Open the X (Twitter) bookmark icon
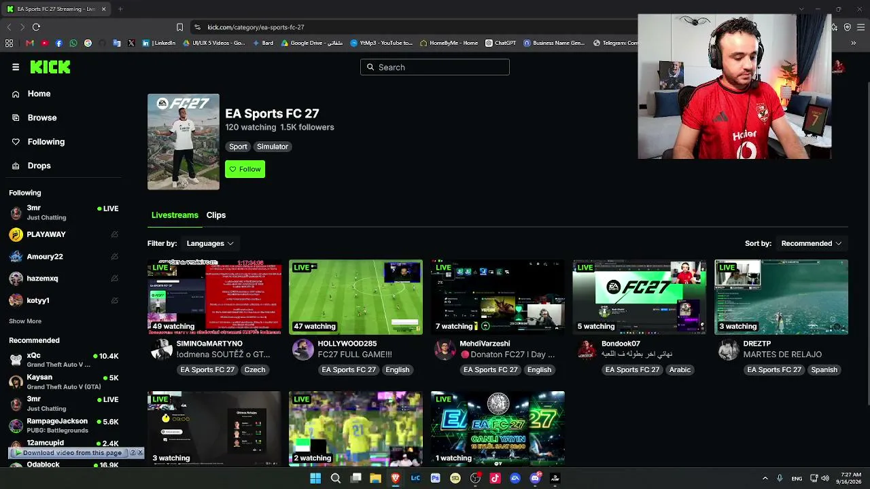The image size is (870, 489). tap(131, 43)
